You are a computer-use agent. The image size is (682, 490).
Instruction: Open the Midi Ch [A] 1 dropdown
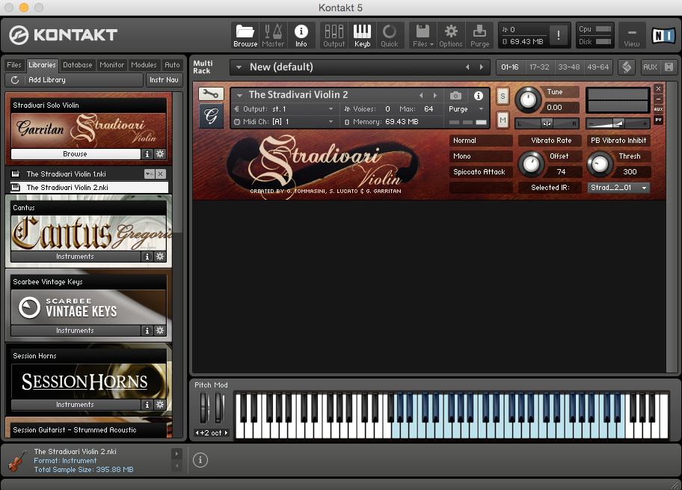pyautogui.click(x=283, y=122)
